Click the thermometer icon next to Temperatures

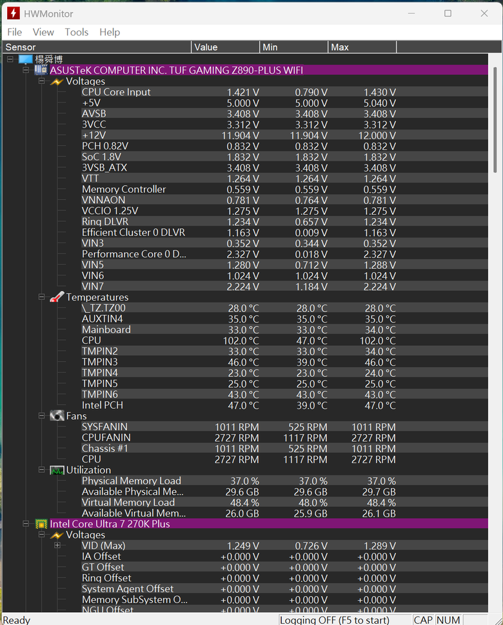point(57,297)
